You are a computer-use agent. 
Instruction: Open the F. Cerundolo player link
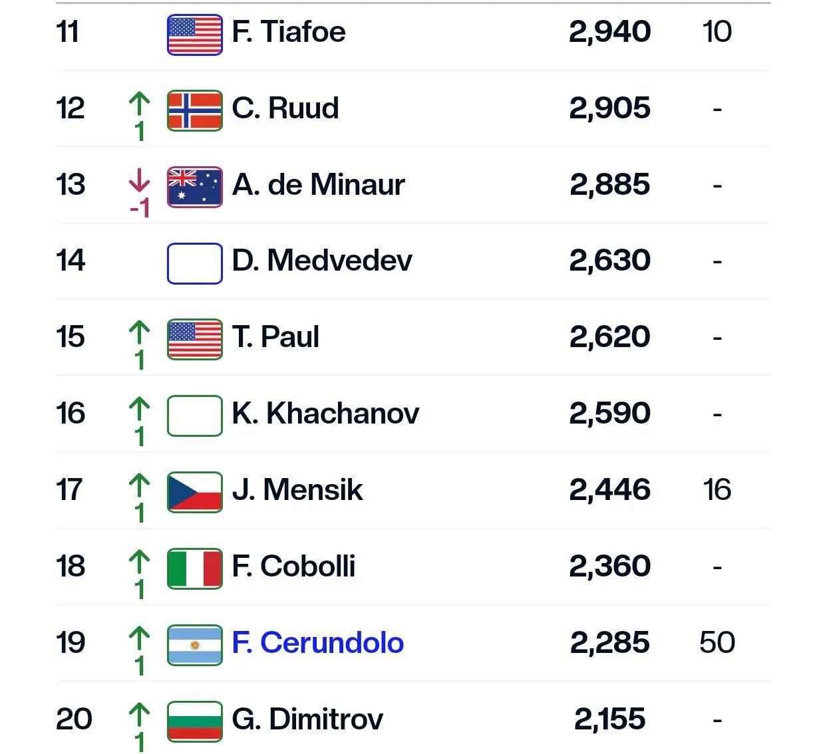[x=318, y=643]
